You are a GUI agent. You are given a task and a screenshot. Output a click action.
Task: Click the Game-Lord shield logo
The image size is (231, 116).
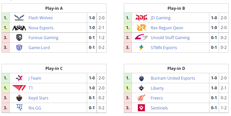(19, 48)
